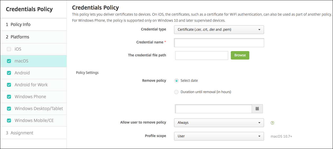This screenshot has height=149, width=333.
Task: Toggle the Windows Phone checkbox
Action: pos(9,97)
